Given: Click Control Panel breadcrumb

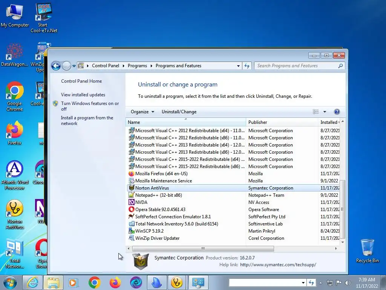Looking at the screenshot, I should [x=106, y=66].
